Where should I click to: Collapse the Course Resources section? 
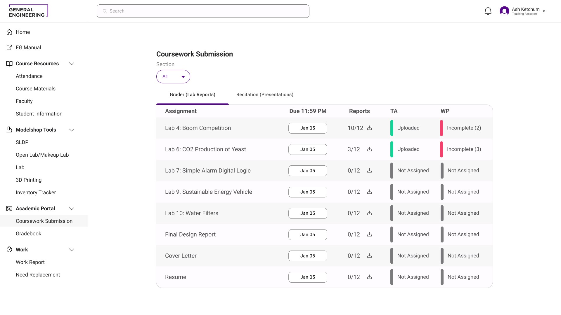click(72, 64)
